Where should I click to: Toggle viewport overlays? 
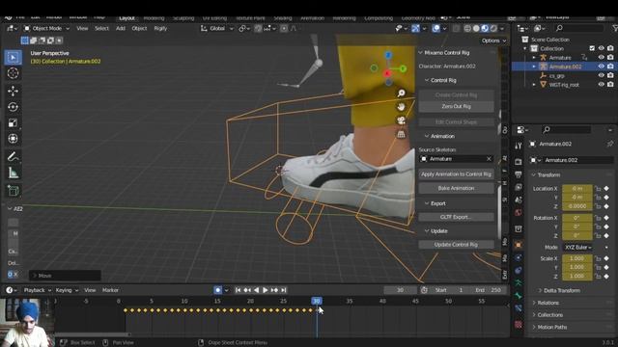point(435,28)
